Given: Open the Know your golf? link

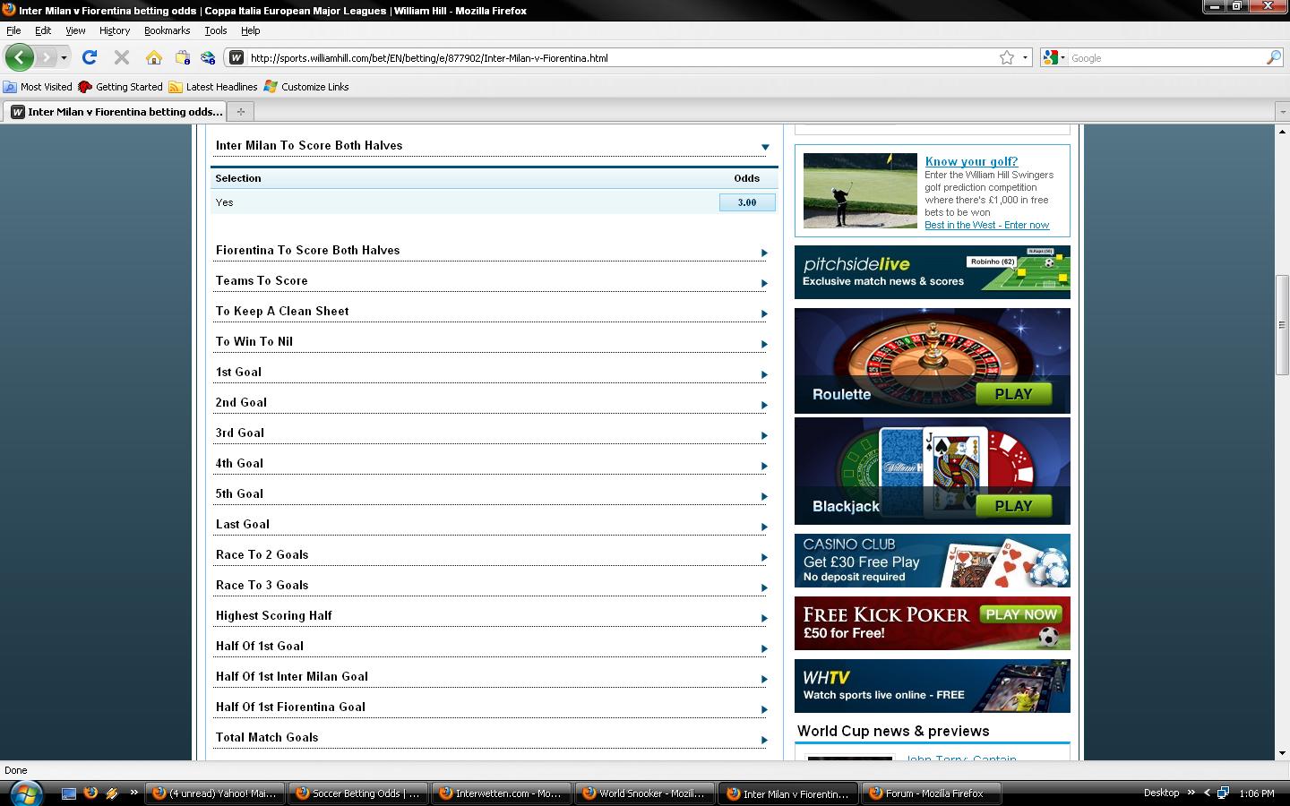Looking at the screenshot, I should click(x=971, y=161).
